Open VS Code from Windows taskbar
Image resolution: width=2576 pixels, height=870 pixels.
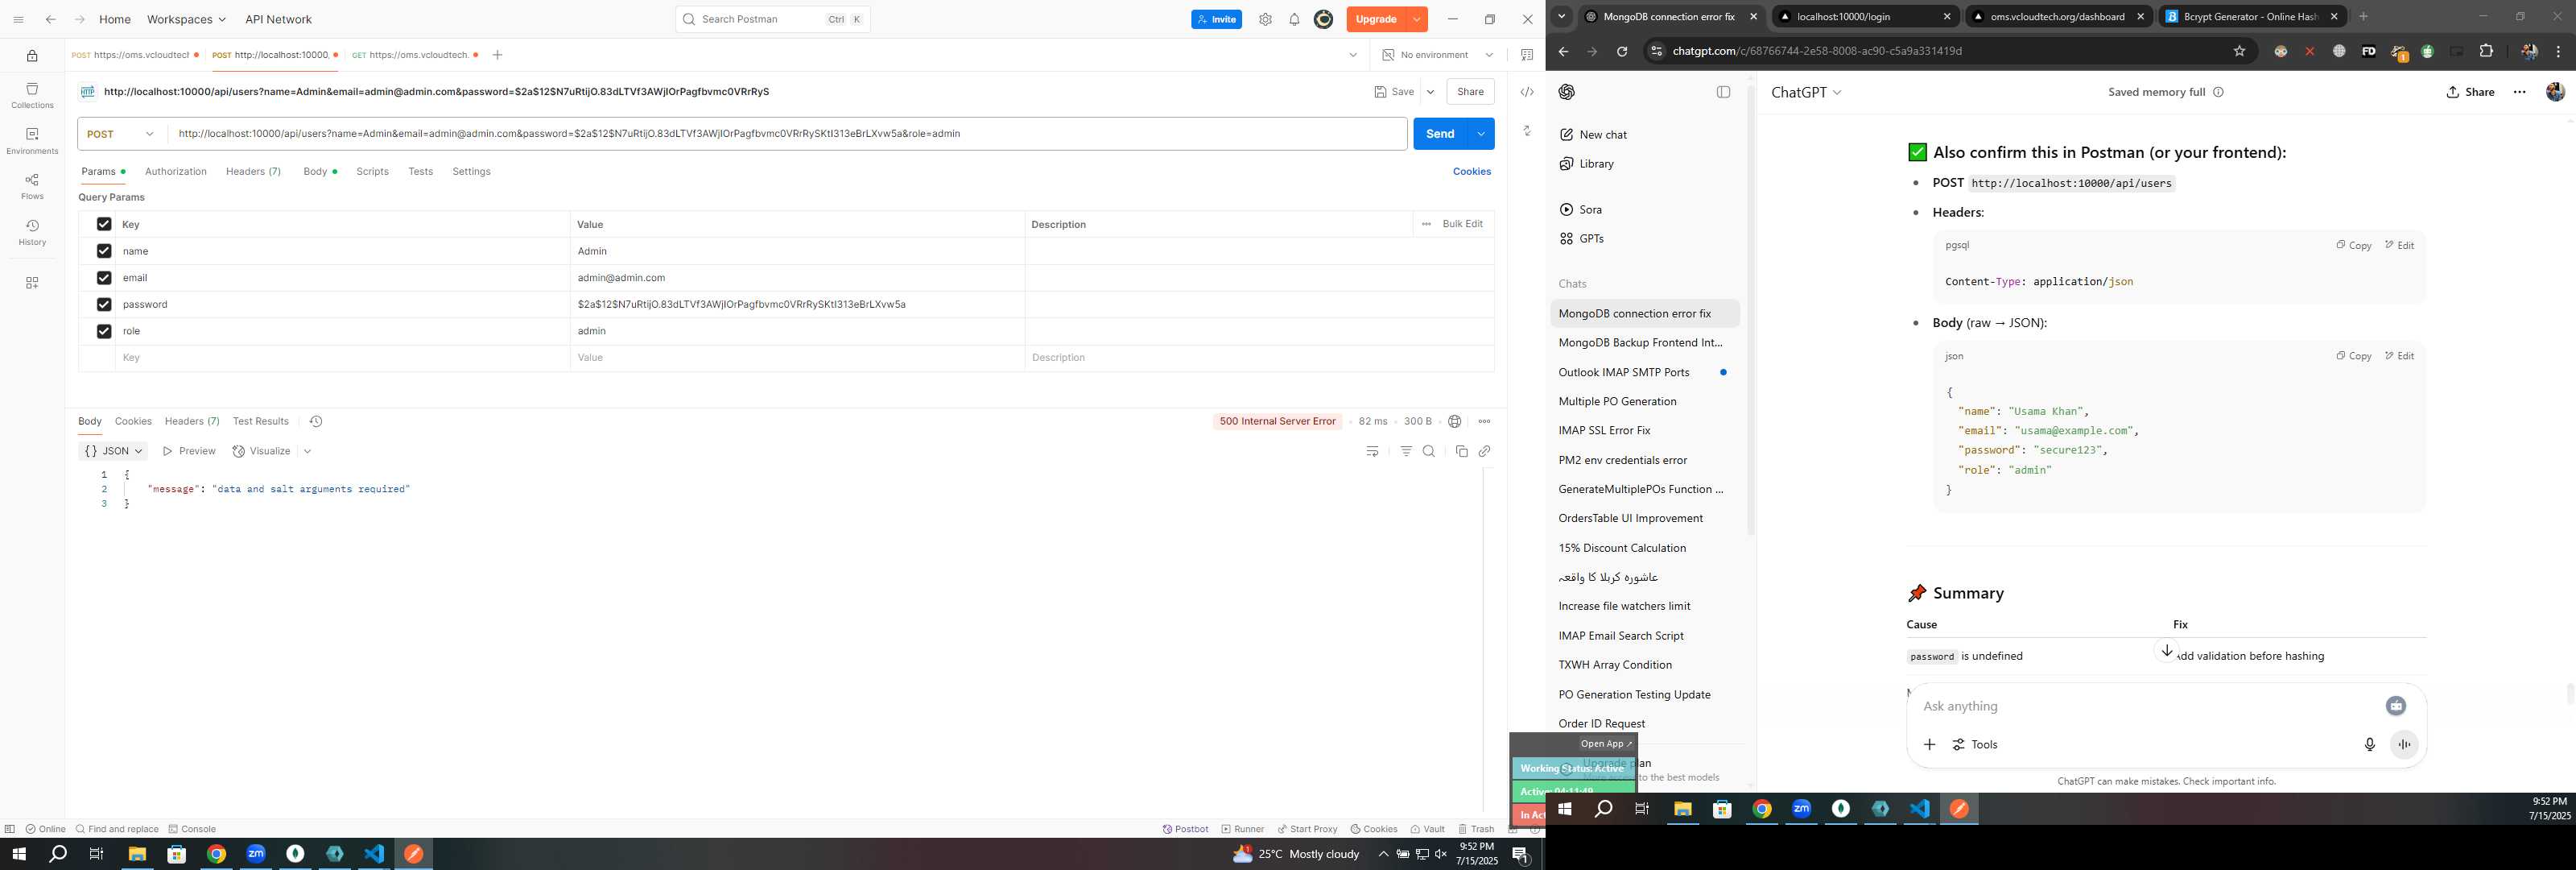click(x=374, y=854)
